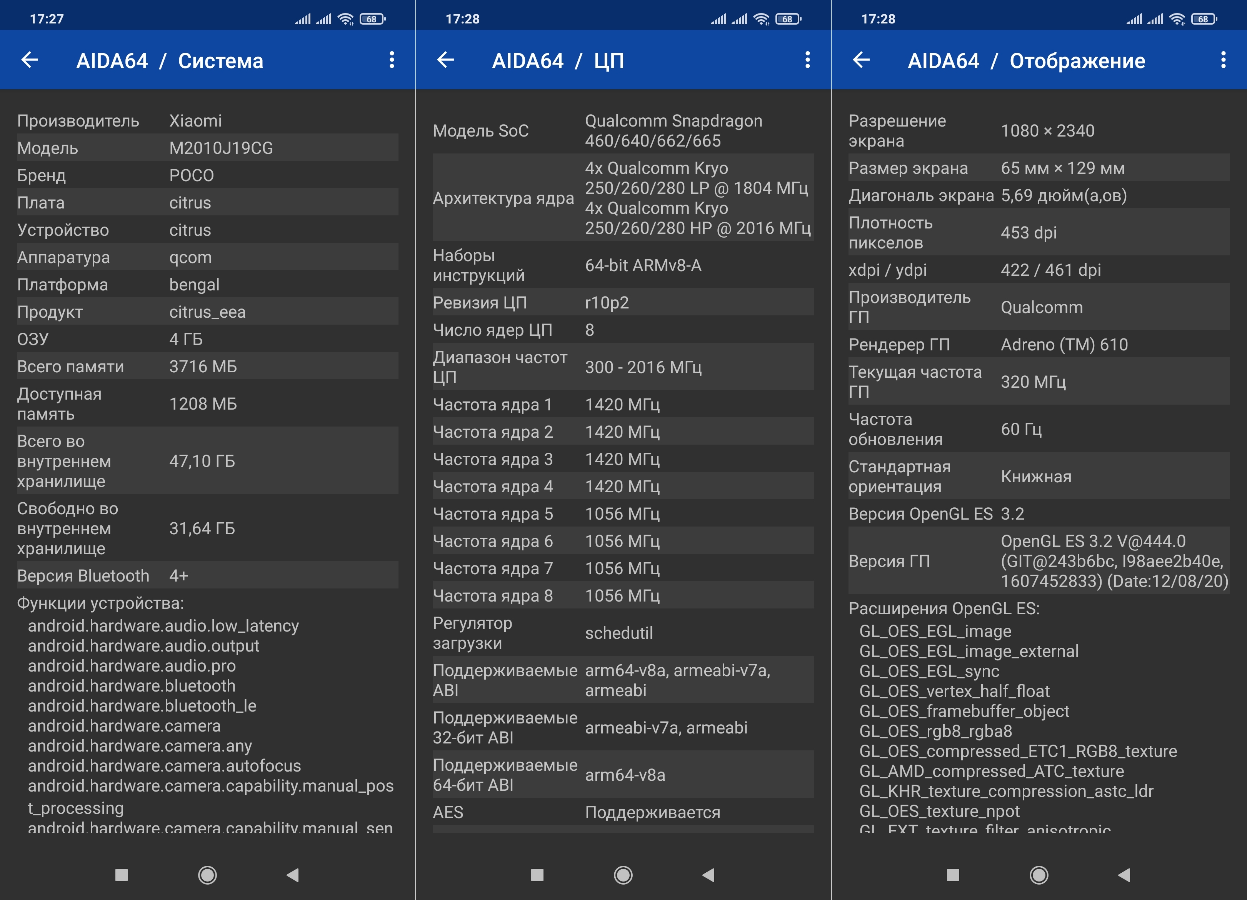This screenshot has width=1247, height=900.
Task: Select the 64-bit ARMv8-A instruction set row
Action: [x=623, y=265]
